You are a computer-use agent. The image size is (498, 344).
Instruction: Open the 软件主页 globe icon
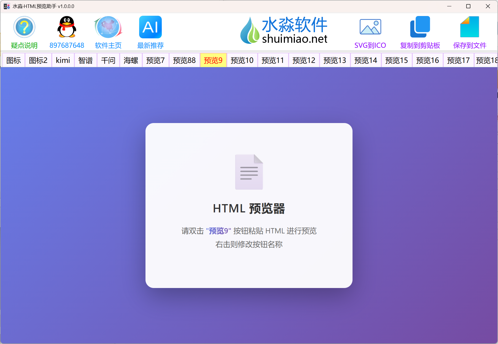108,27
